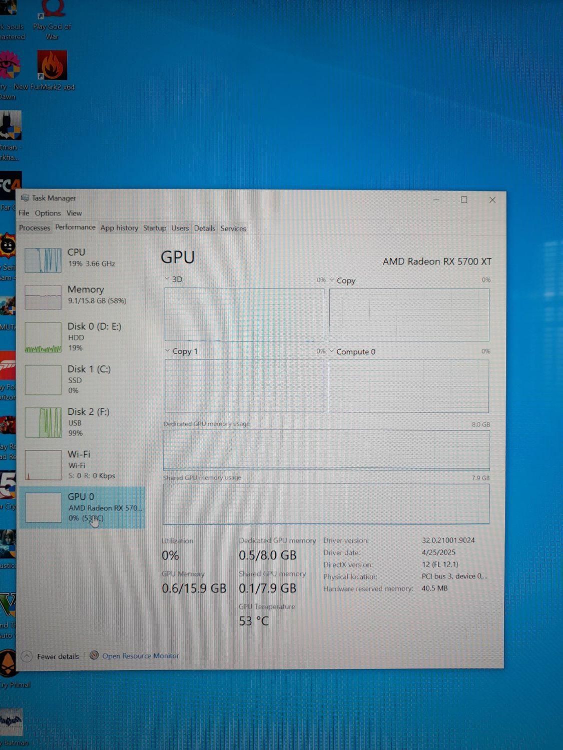The height and width of the screenshot is (750, 563).
Task: Switch to the Details tab
Action: (205, 228)
